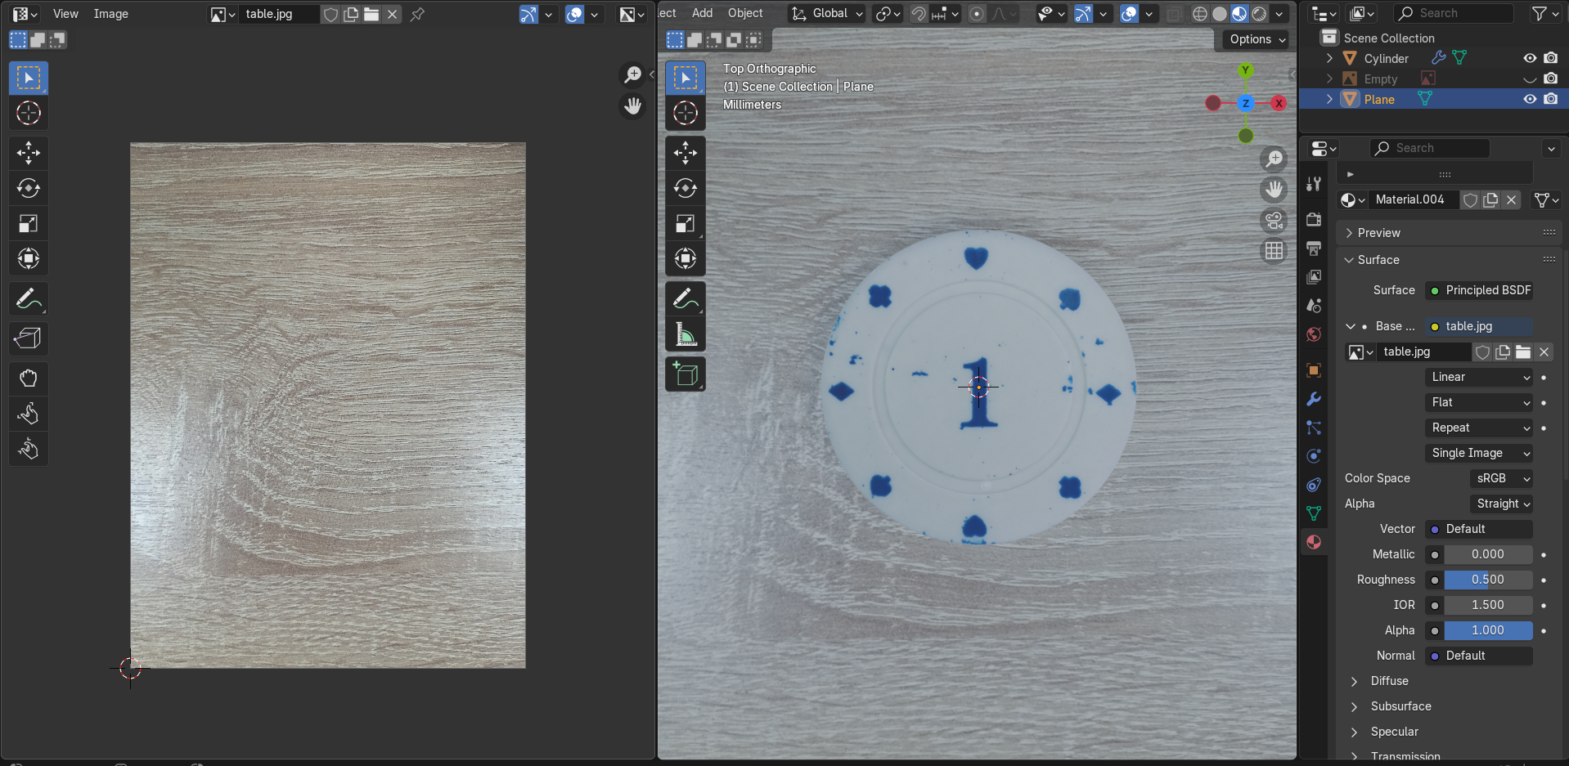The height and width of the screenshot is (766, 1569).
Task: Open the Object menu
Action: (x=744, y=13)
